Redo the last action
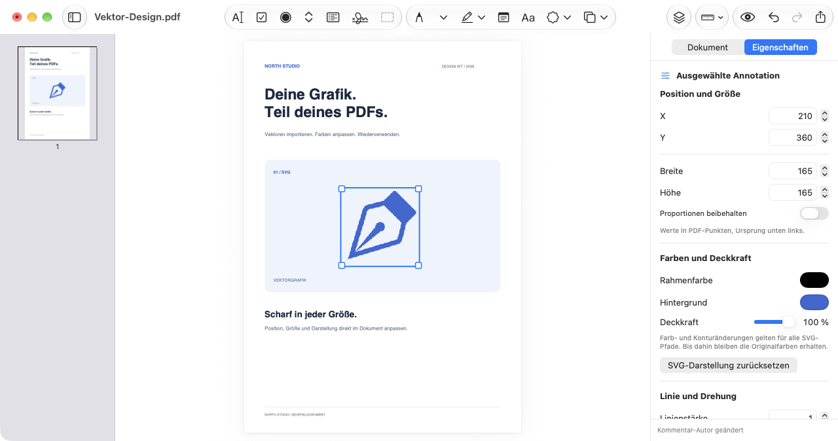 pyautogui.click(x=797, y=18)
